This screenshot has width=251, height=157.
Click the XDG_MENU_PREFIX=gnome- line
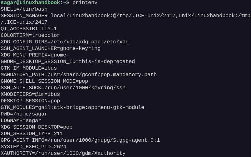[x=35, y=55]
